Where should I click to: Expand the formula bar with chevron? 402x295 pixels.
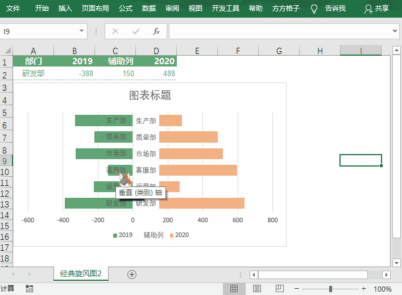pos(395,31)
